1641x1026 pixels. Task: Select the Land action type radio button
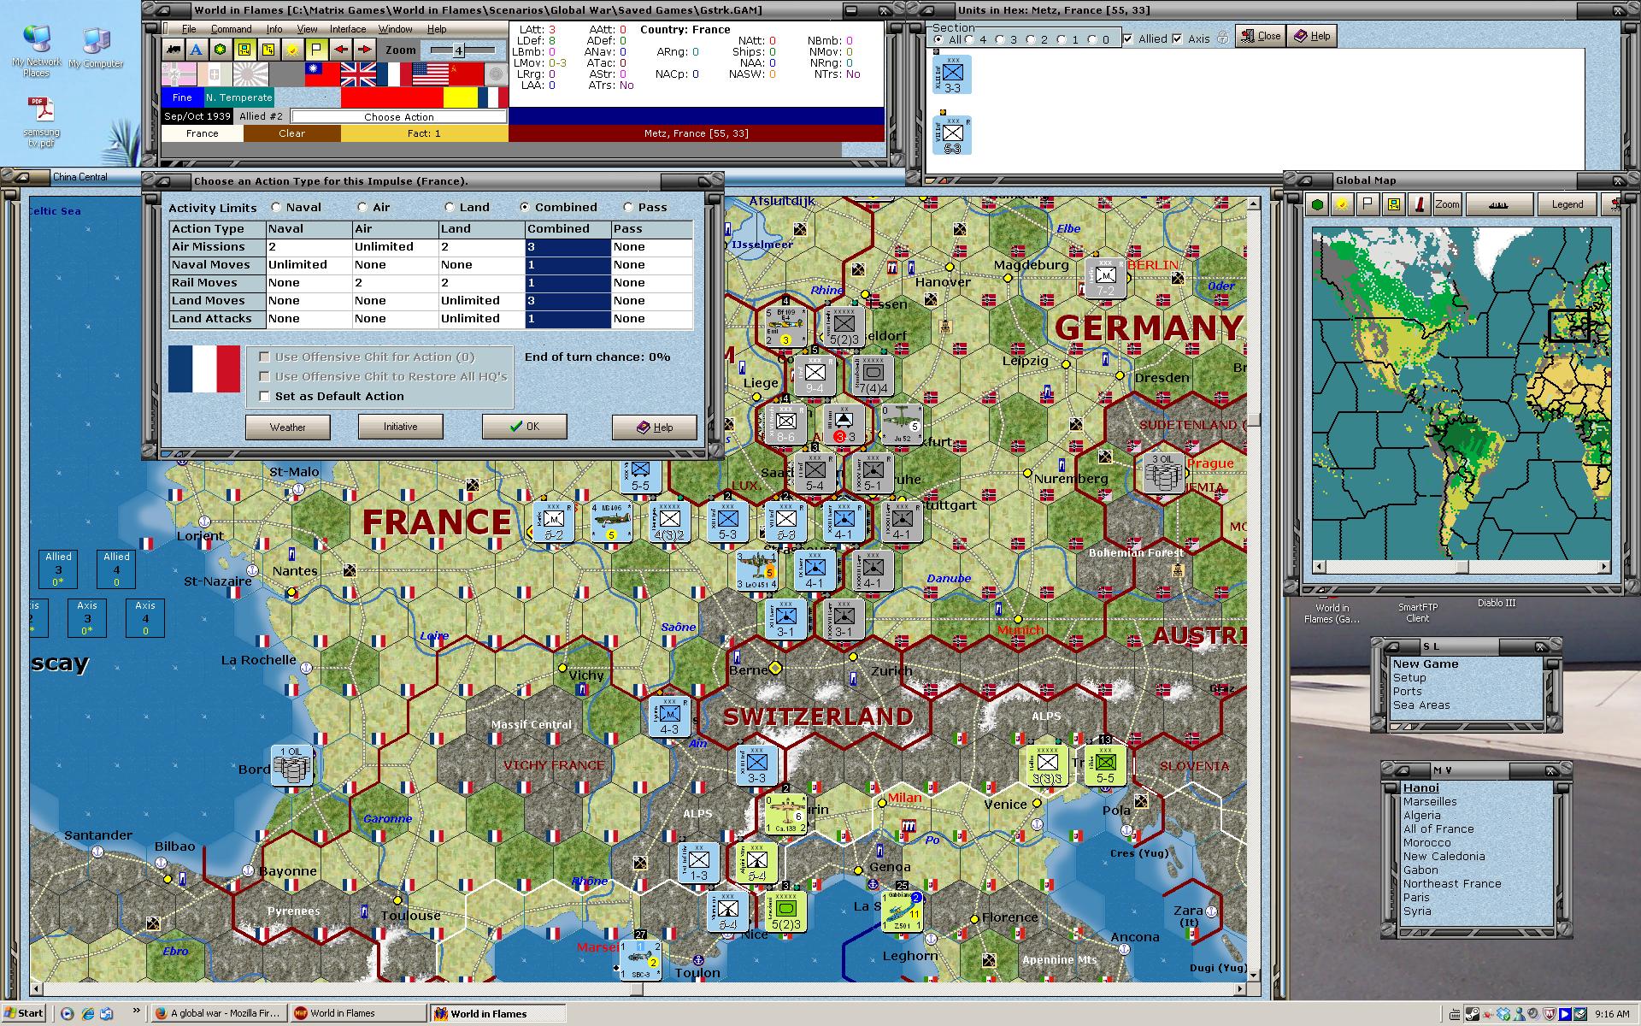tap(450, 207)
